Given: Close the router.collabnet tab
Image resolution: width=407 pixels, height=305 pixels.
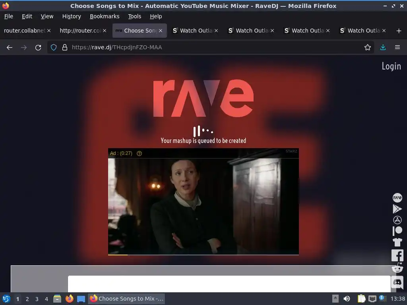Looking at the screenshot, I should coord(49,31).
